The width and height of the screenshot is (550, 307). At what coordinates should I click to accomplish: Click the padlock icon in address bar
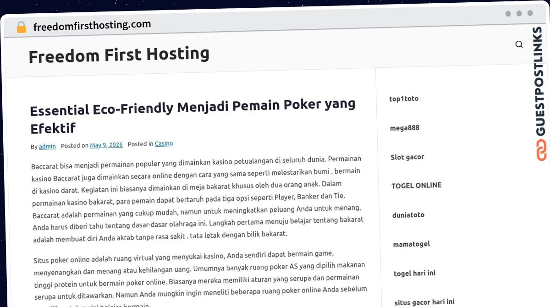pyautogui.click(x=21, y=27)
